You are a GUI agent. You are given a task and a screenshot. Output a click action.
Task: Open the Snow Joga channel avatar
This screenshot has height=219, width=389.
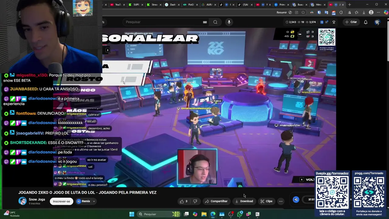pyautogui.click(x=22, y=201)
